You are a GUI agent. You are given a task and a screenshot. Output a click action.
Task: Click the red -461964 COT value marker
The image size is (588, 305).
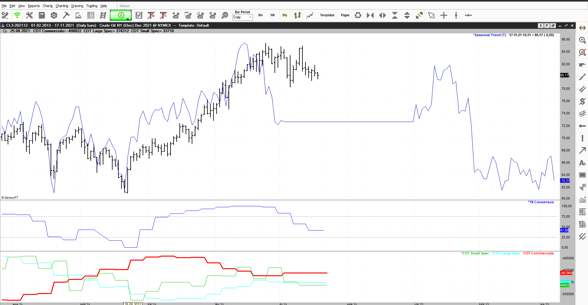tap(566, 273)
